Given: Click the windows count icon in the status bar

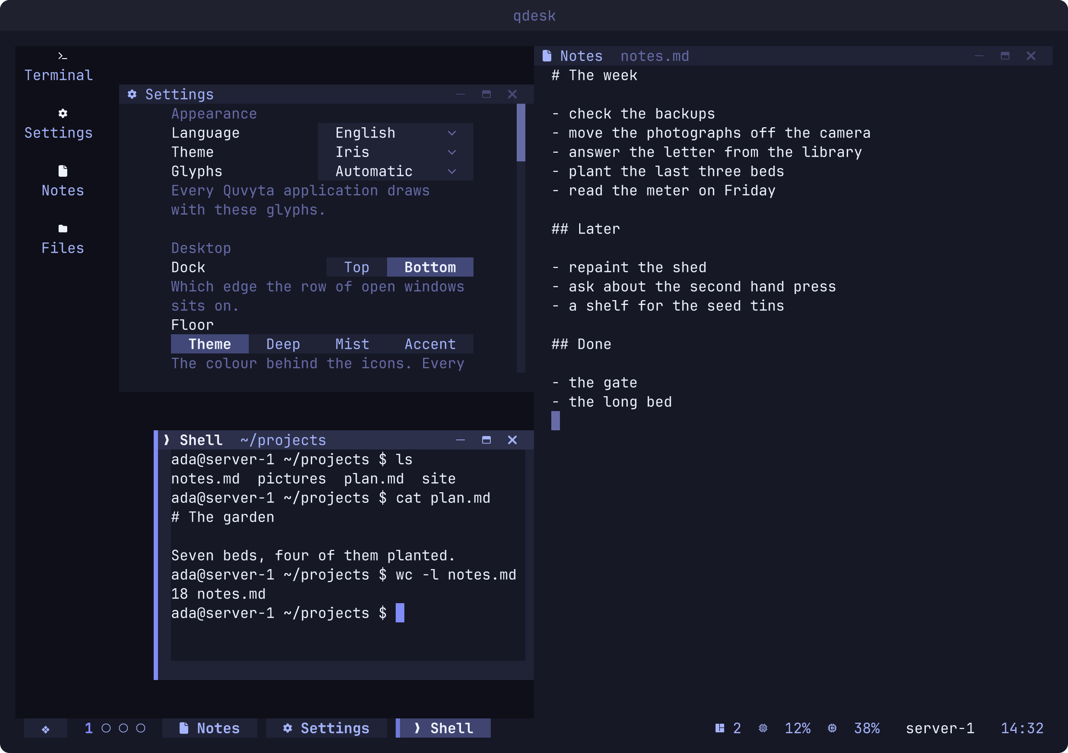Looking at the screenshot, I should coord(720,729).
